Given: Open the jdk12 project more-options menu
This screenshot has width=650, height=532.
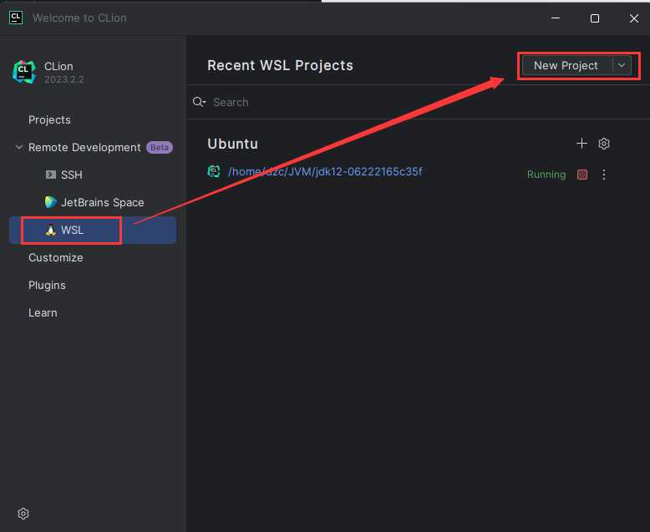Looking at the screenshot, I should click(x=604, y=175).
